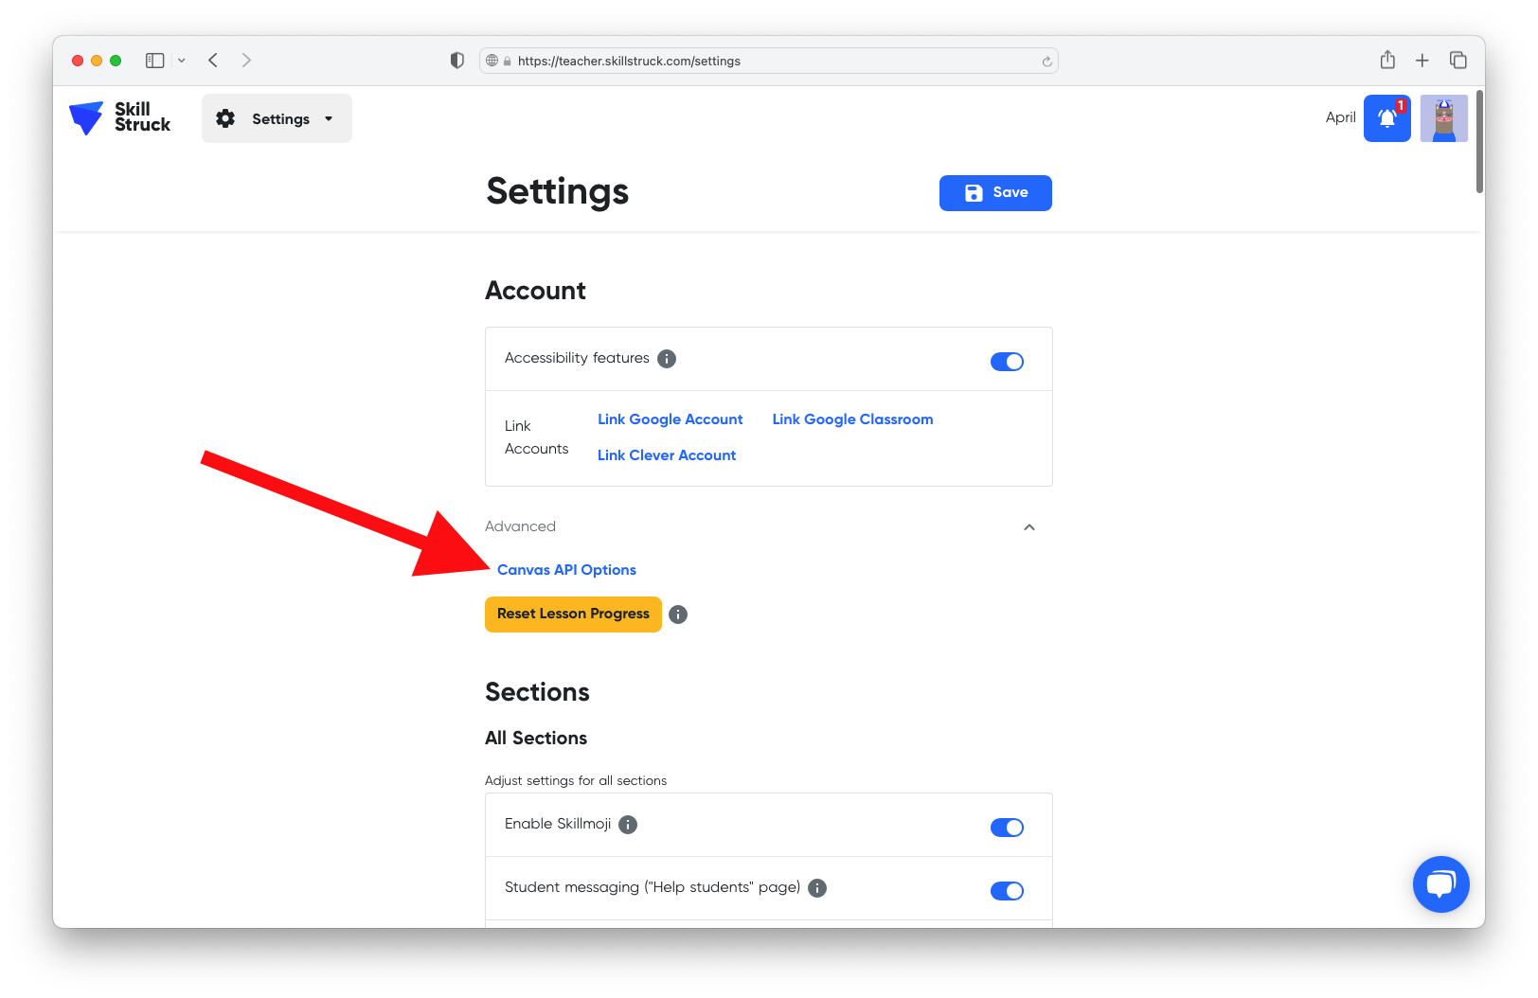
Task: Show the browser tab overview
Action: [1458, 60]
